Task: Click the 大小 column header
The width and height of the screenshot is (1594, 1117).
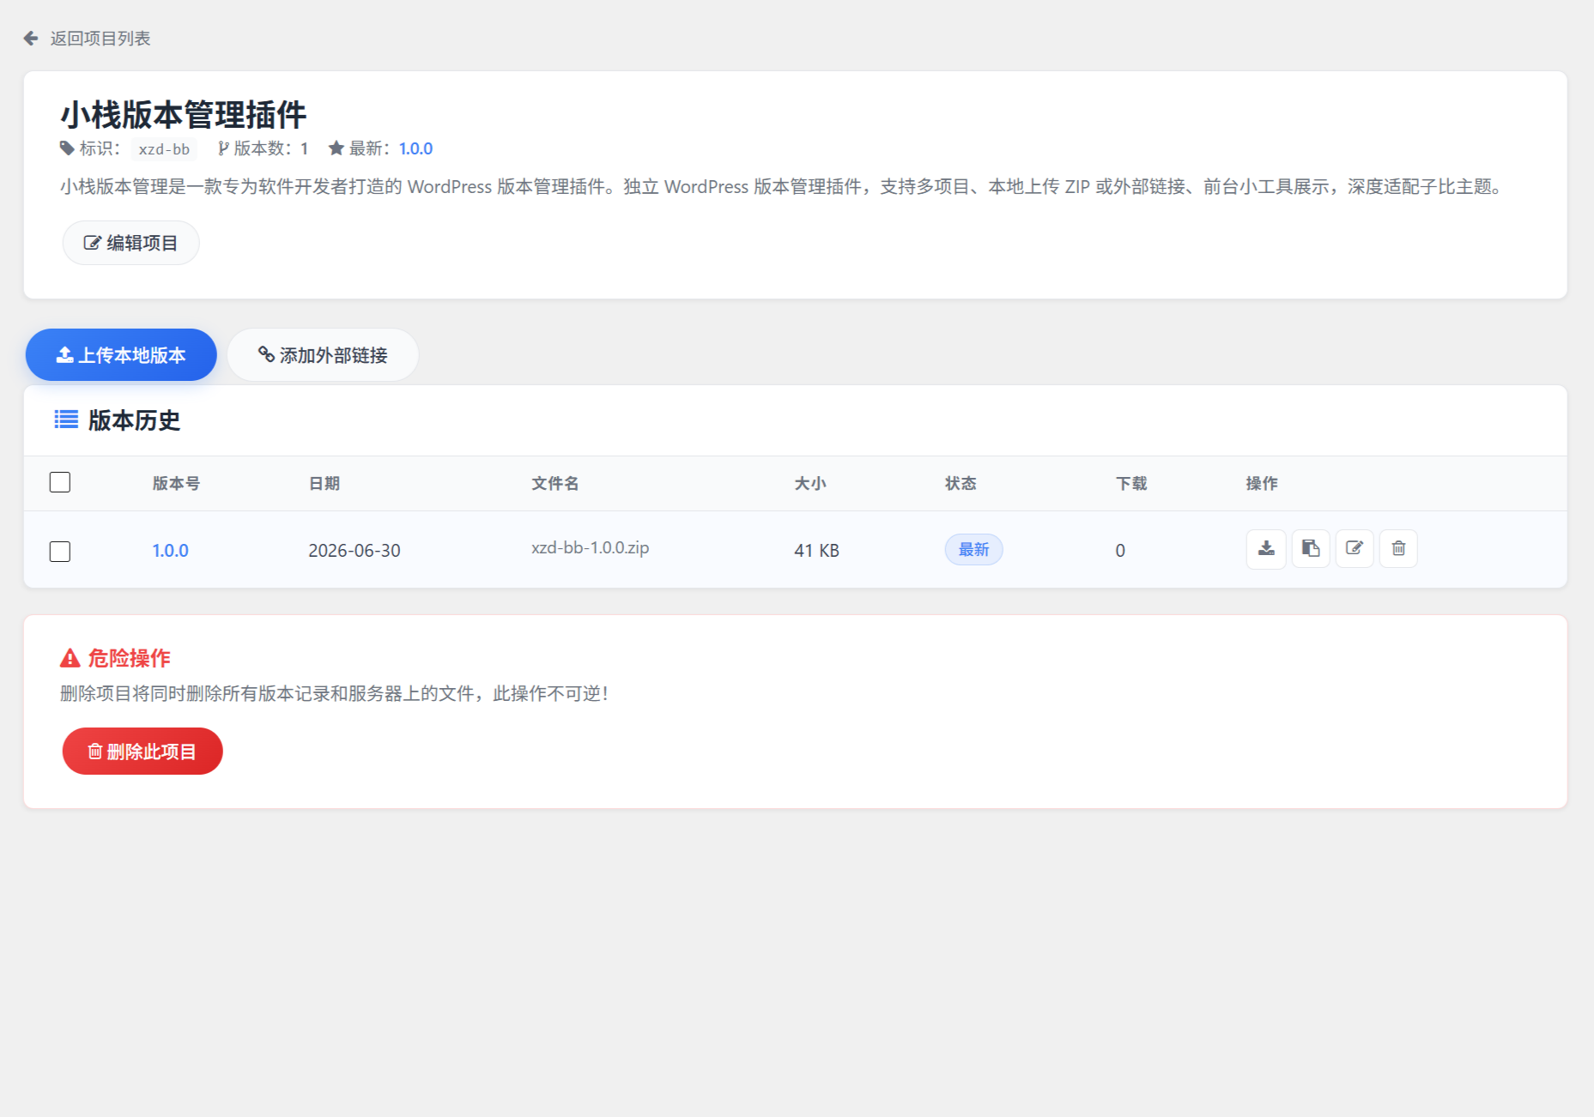Action: (x=810, y=484)
